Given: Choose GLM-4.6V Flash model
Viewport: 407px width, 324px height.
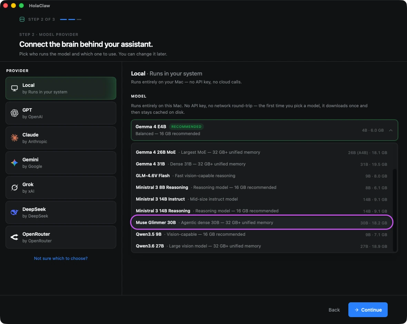Looking at the screenshot, I should tap(262, 176).
